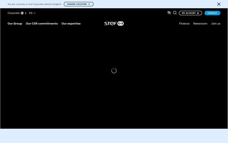Viewport: 228px width, 143px height.
Task: Expand the EN language dropdown
Action: 32,13
